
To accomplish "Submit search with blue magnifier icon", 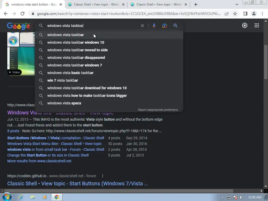I will (175, 26).
